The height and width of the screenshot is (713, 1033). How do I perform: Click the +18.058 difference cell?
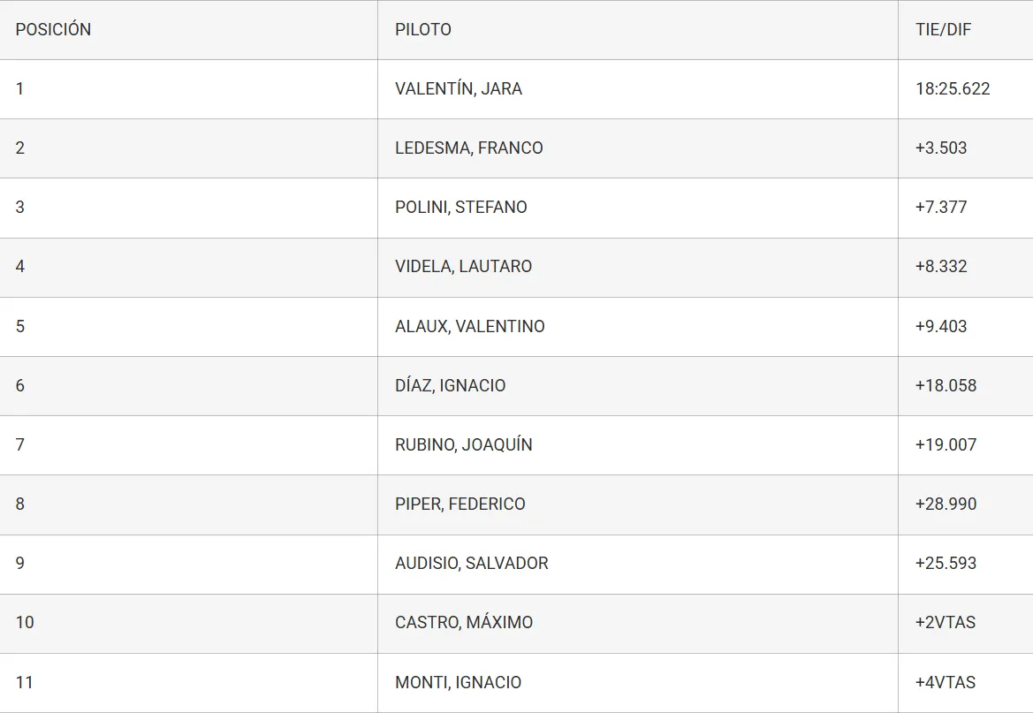(x=946, y=385)
